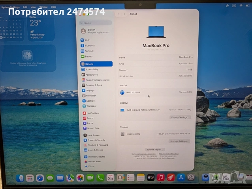252x189 pixels.
Task: Click the MacBook Pro name value
Action: [x=186, y=57]
